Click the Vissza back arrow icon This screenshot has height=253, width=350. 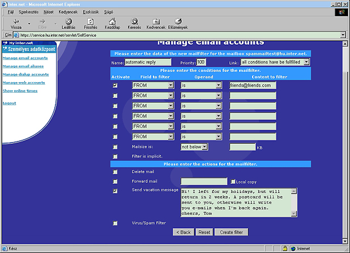coord(16,21)
